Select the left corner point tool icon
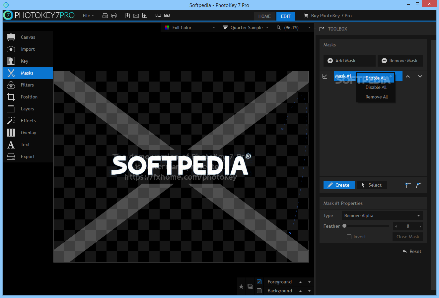This screenshot has width=439, height=298. (408, 185)
